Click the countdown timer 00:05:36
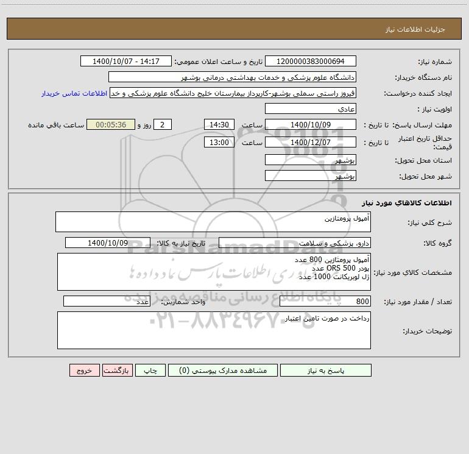The width and height of the screenshot is (469, 454). pos(111,124)
